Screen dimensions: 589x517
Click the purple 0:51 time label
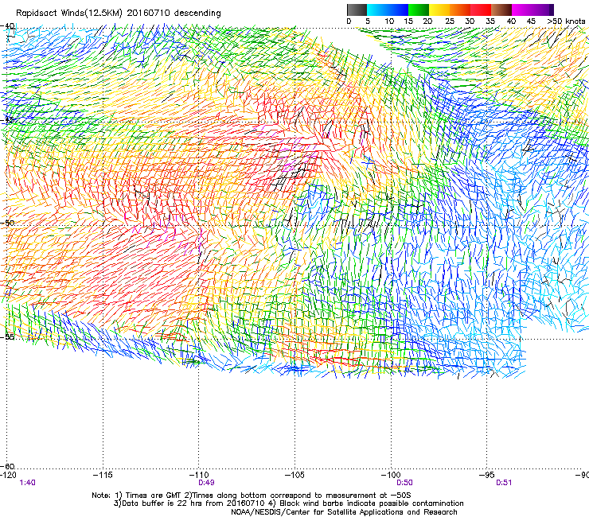click(504, 483)
